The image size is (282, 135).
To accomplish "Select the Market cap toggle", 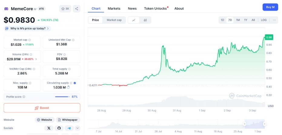I will (114, 20).
